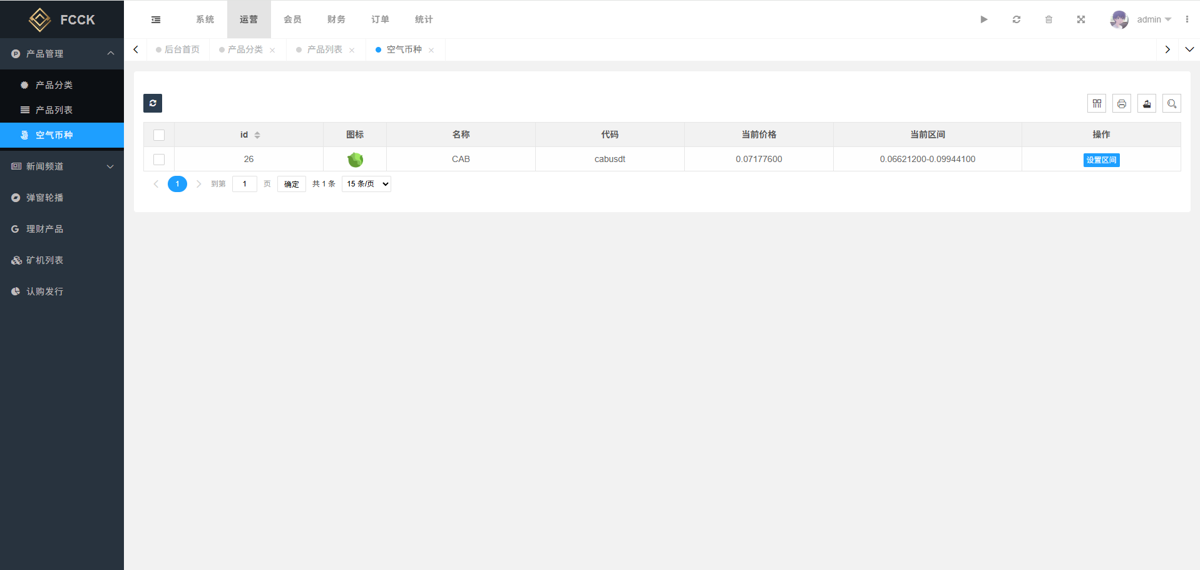Select the checkbox for row id 26
This screenshot has height=570, width=1200.
(159, 160)
